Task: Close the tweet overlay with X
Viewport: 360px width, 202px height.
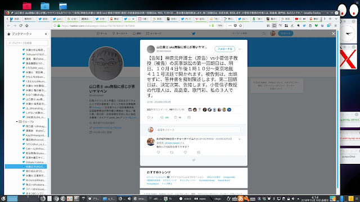Action: pyautogui.click(x=334, y=34)
